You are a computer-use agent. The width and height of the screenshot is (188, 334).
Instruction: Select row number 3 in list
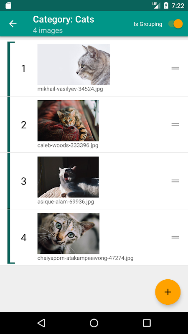(x=94, y=181)
